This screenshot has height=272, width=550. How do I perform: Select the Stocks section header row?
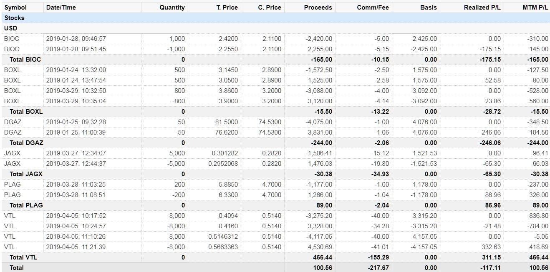(x=15, y=18)
